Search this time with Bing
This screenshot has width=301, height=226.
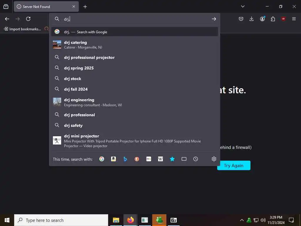pyautogui.click(x=125, y=159)
